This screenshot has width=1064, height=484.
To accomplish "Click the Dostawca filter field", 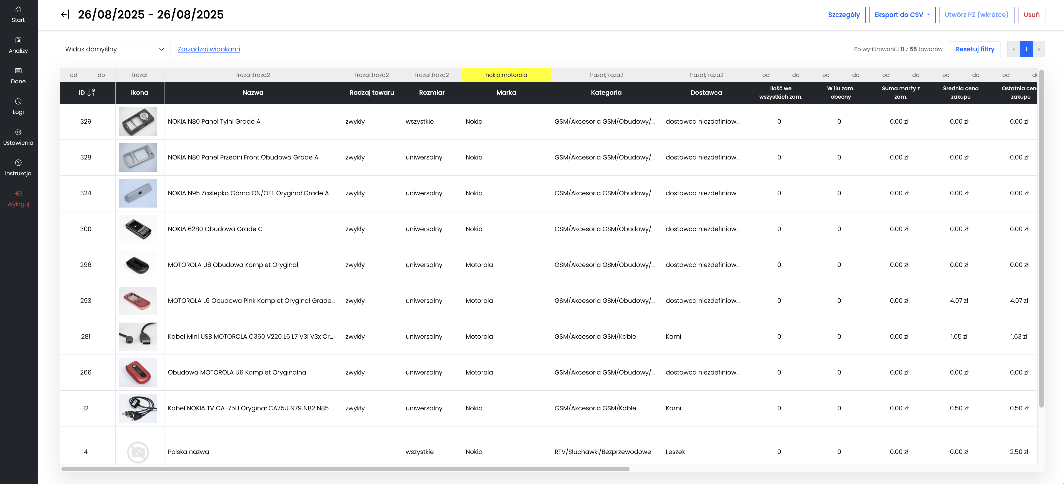I will coord(706,75).
